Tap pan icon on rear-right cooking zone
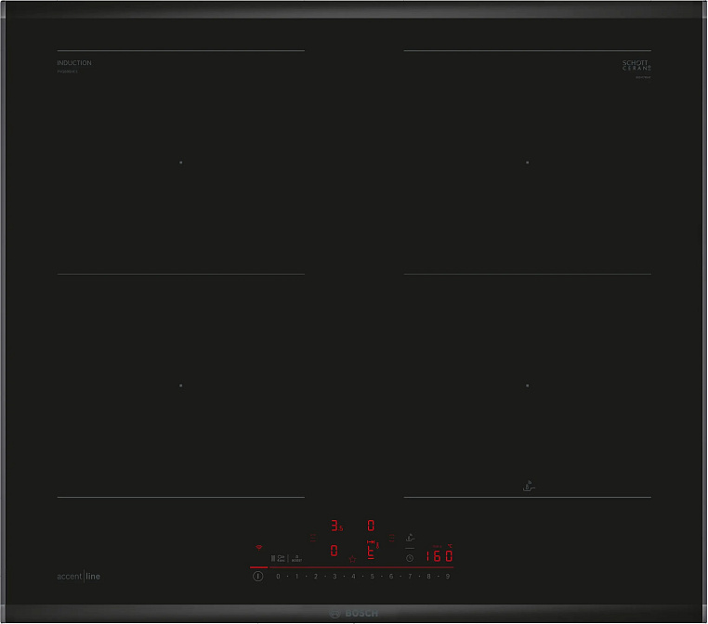This screenshot has width=708, height=624. point(530,486)
